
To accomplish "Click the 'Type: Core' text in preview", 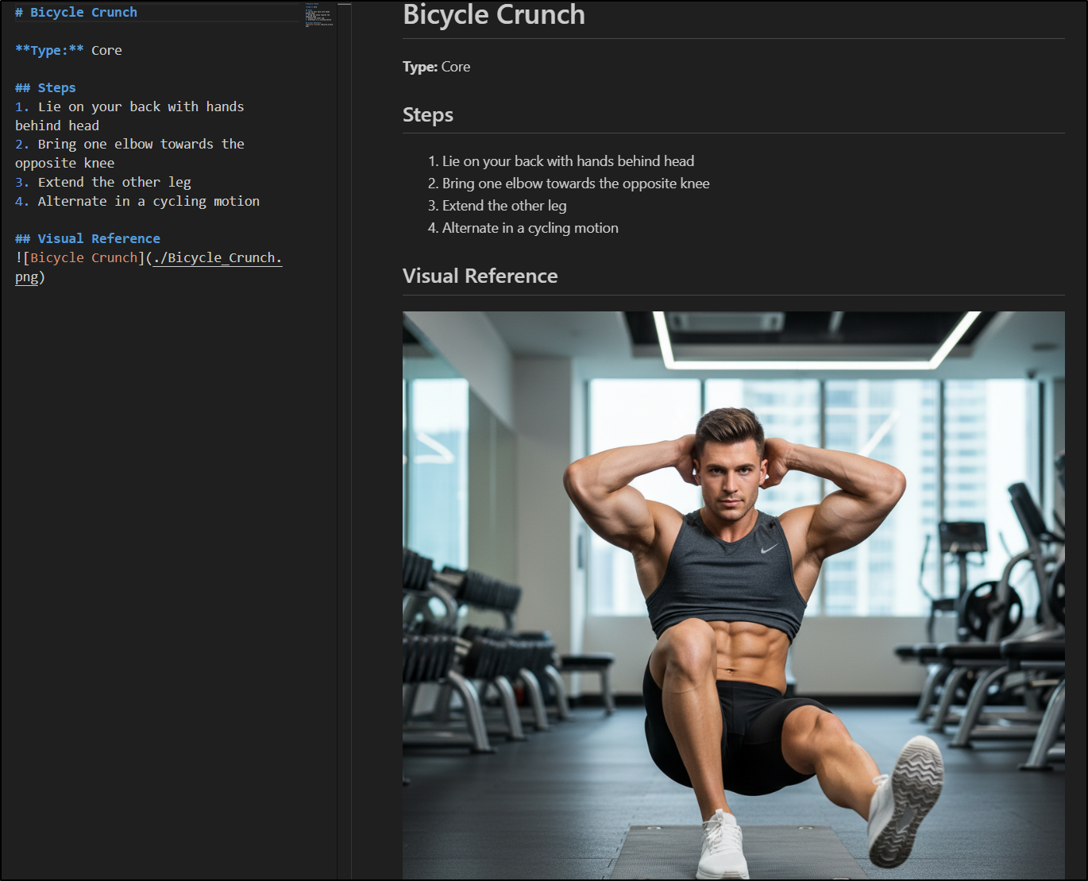I will 436,68.
